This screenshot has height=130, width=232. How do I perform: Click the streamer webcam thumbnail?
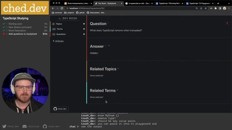click(x=25, y=91)
